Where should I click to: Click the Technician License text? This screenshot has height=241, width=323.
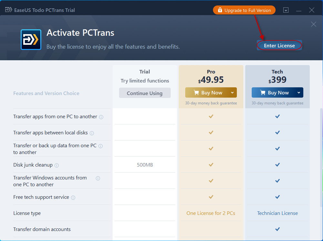coord(277,213)
